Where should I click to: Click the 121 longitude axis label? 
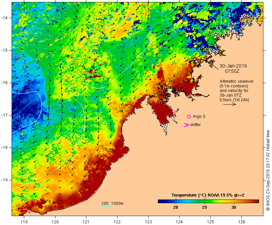[x=86, y=222]
